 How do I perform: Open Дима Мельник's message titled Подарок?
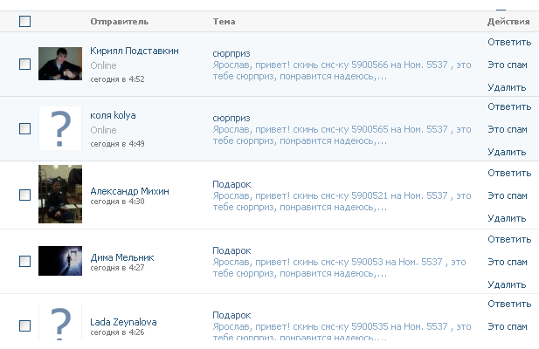click(x=231, y=250)
